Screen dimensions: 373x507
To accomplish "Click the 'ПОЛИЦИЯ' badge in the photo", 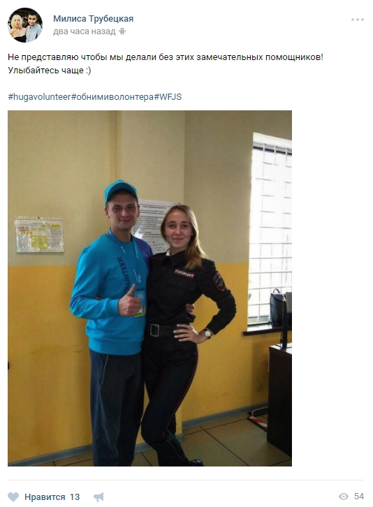I will [x=184, y=274].
